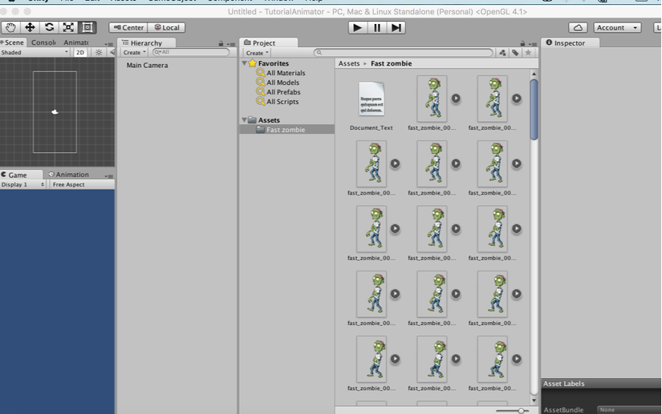Open the Project Create dropdown
Image resolution: width=662 pixels, height=414 pixels.
tap(257, 53)
